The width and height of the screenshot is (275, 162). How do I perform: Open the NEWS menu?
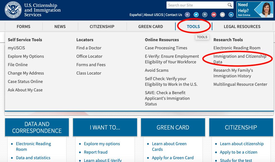(x=60, y=27)
